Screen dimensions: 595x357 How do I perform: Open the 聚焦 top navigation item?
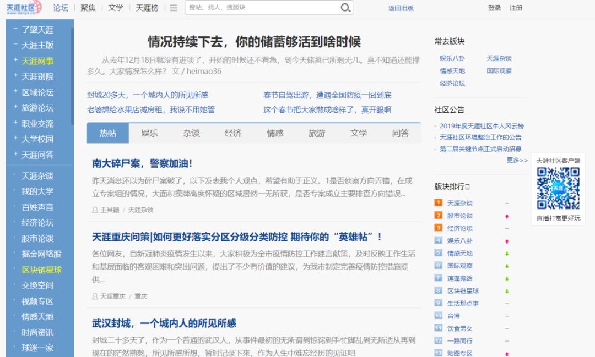point(88,8)
